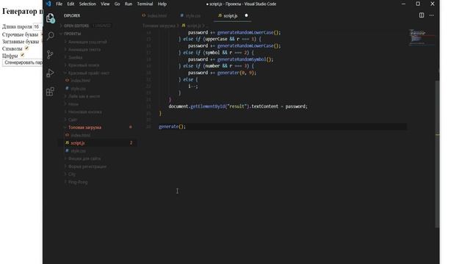The height and width of the screenshot is (264, 470).
Task: Click the CSS icon of style.css under Топовая загрузка
Action: pyautogui.click(x=67, y=150)
